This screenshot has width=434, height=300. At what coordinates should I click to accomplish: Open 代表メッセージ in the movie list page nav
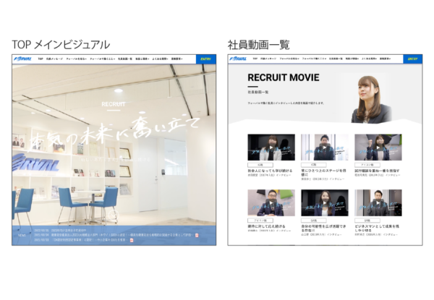click(268, 59)
